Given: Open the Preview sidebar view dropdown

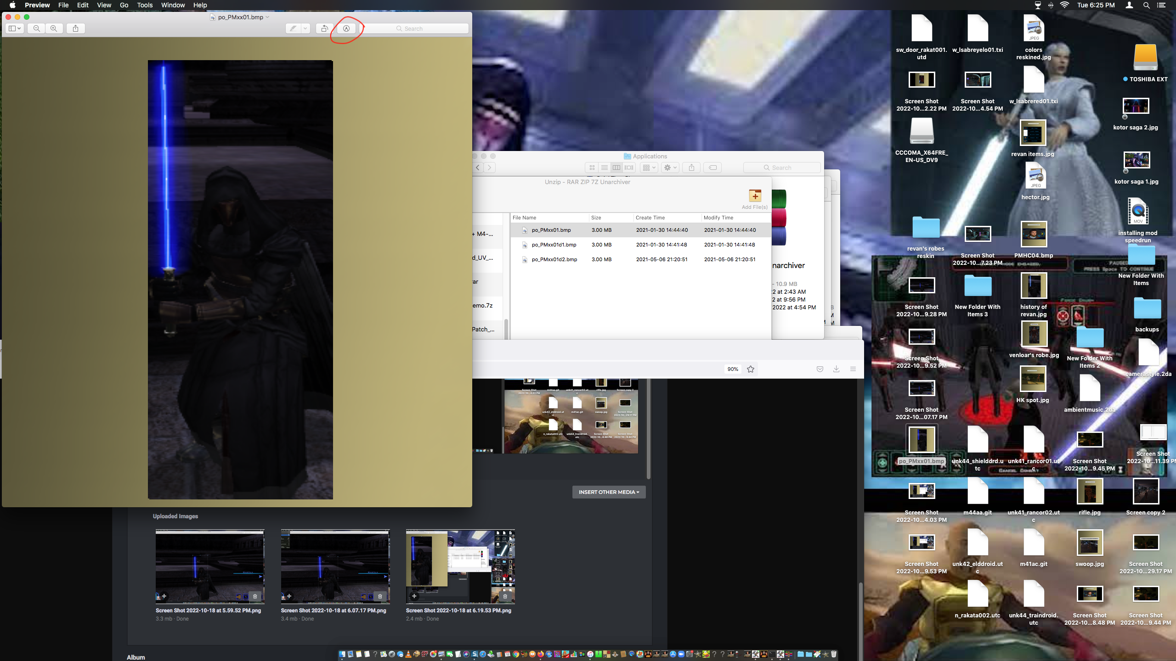Looking at the screenshot, I should tap(15, 28).
